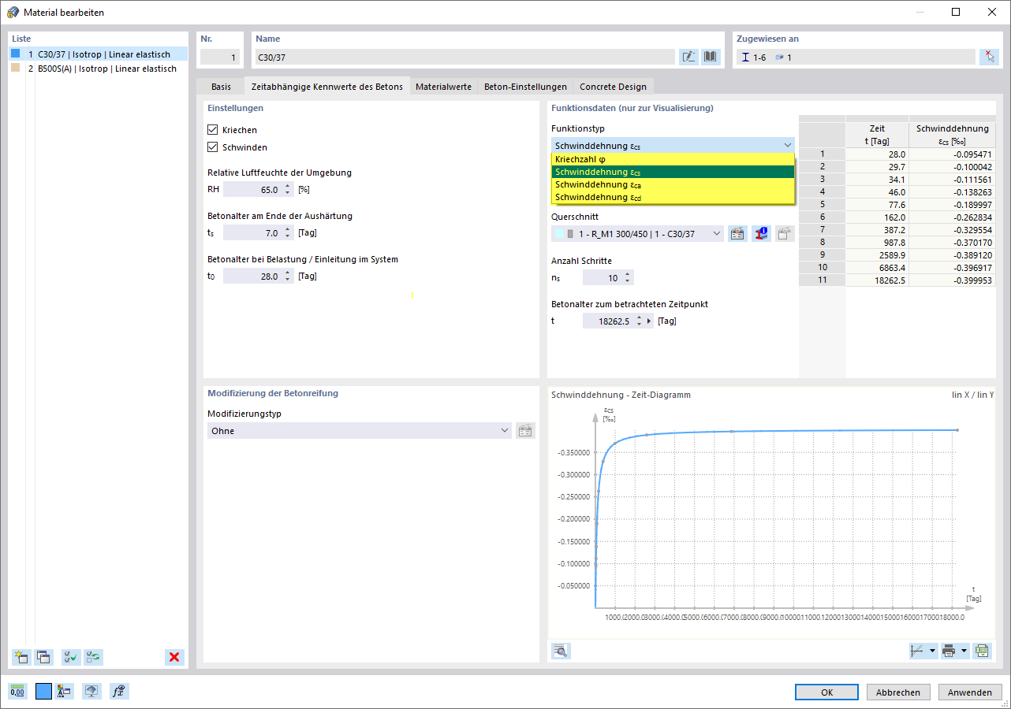Click the tan color swatch of material B500S(A)

point(16,68)
